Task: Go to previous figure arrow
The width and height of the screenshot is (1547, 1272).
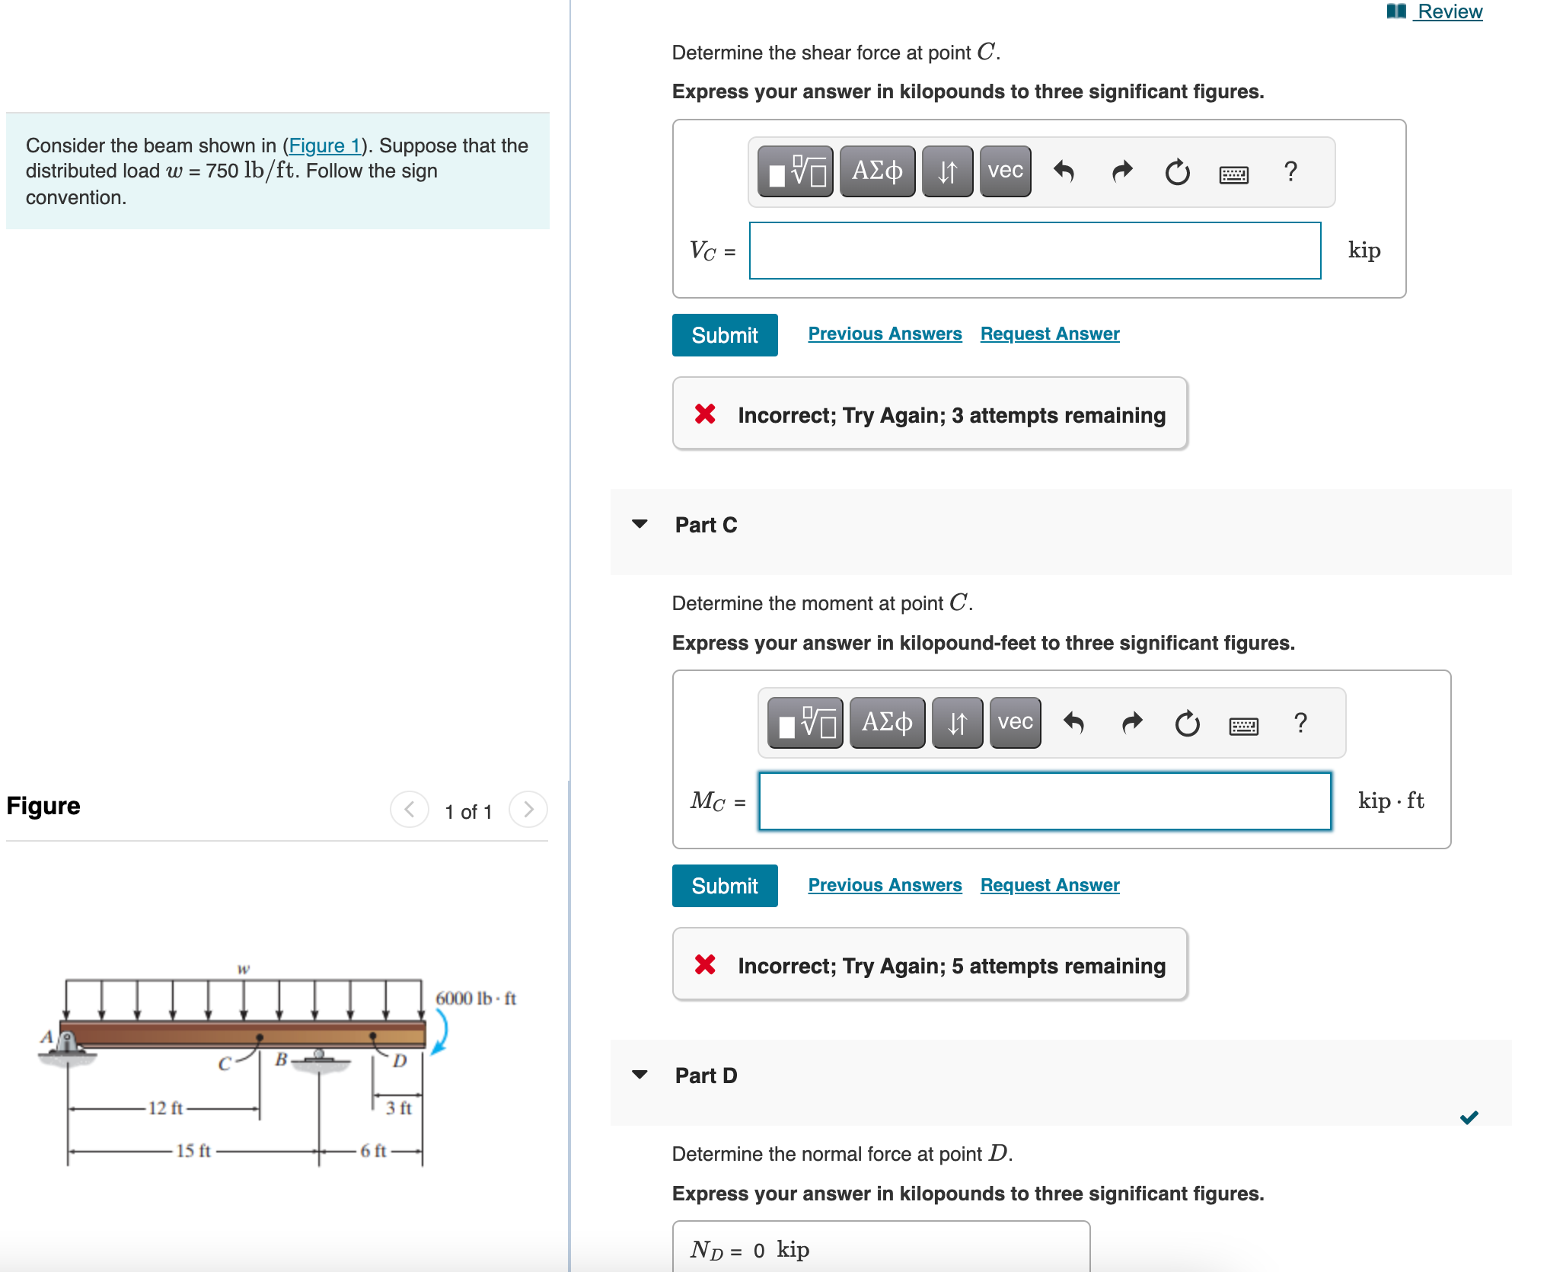Action: (410, 809)
